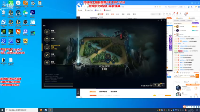Open the orange app icon in taskbar
Screen dimensions: 200x112
click(x=41, y=110)
